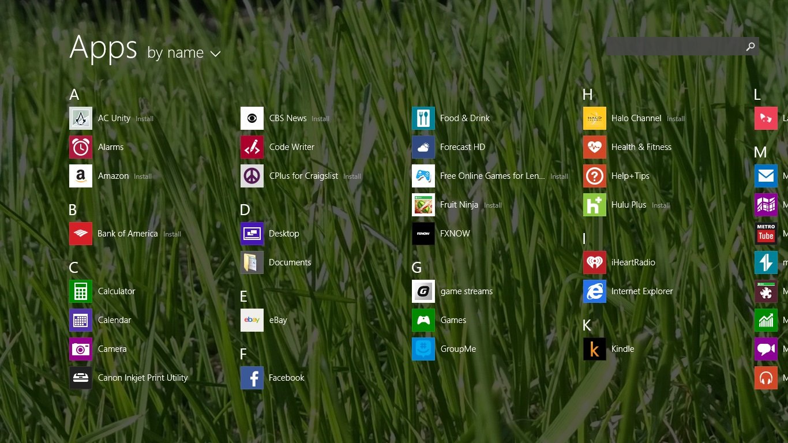Select the 'Code Writer' label
Image resolution: width=788 pixels, height=443 pixels.
[292, 147]
